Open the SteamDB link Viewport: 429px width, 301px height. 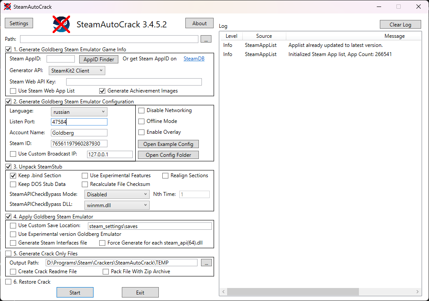(194, 58)
